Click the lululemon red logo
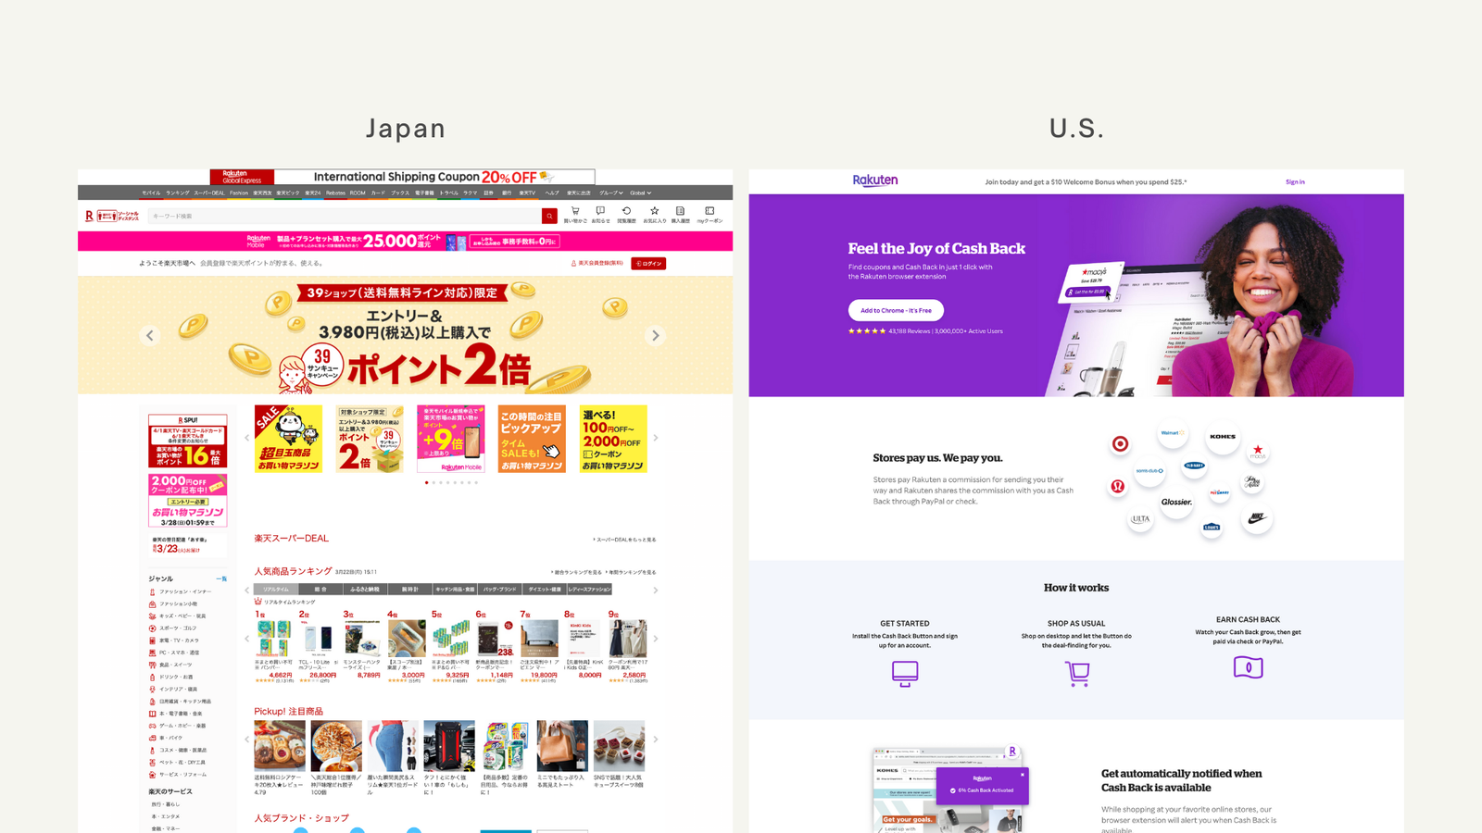Viewport: 1482px width, 833px height. (1118, 486)
